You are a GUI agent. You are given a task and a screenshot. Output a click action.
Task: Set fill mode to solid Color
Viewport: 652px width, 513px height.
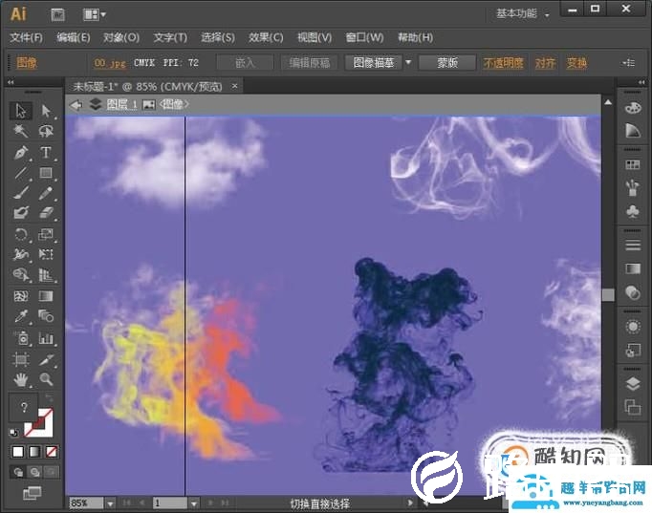[x=18, y=452]
